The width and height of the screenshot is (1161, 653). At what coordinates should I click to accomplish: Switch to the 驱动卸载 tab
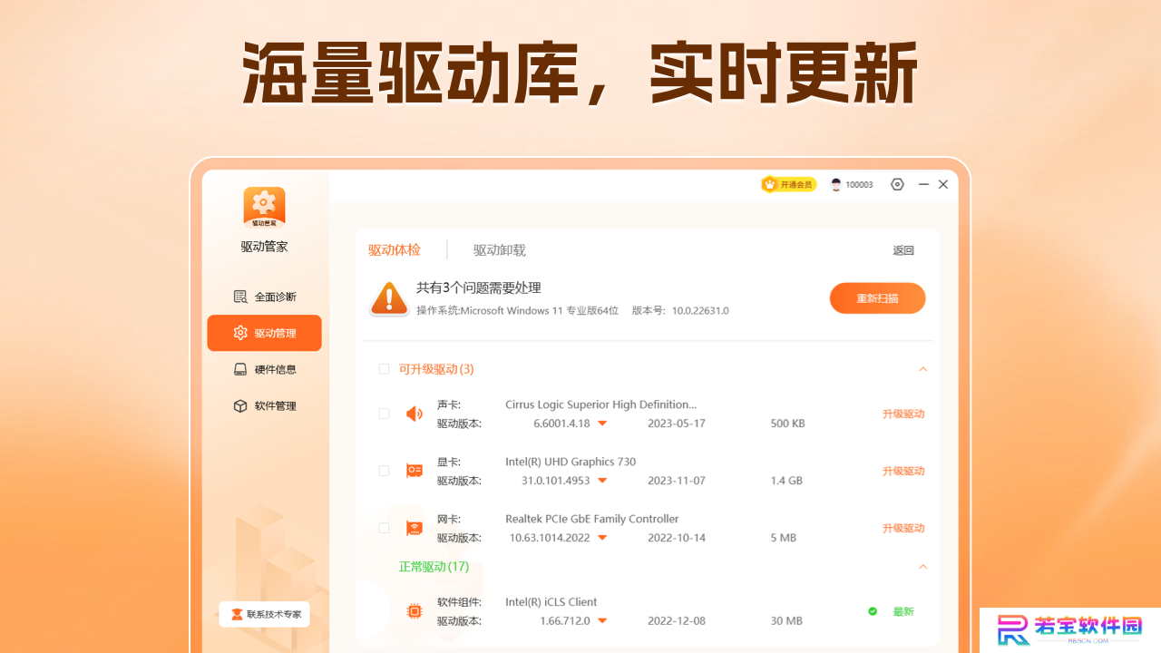click(x=500, y=250)
